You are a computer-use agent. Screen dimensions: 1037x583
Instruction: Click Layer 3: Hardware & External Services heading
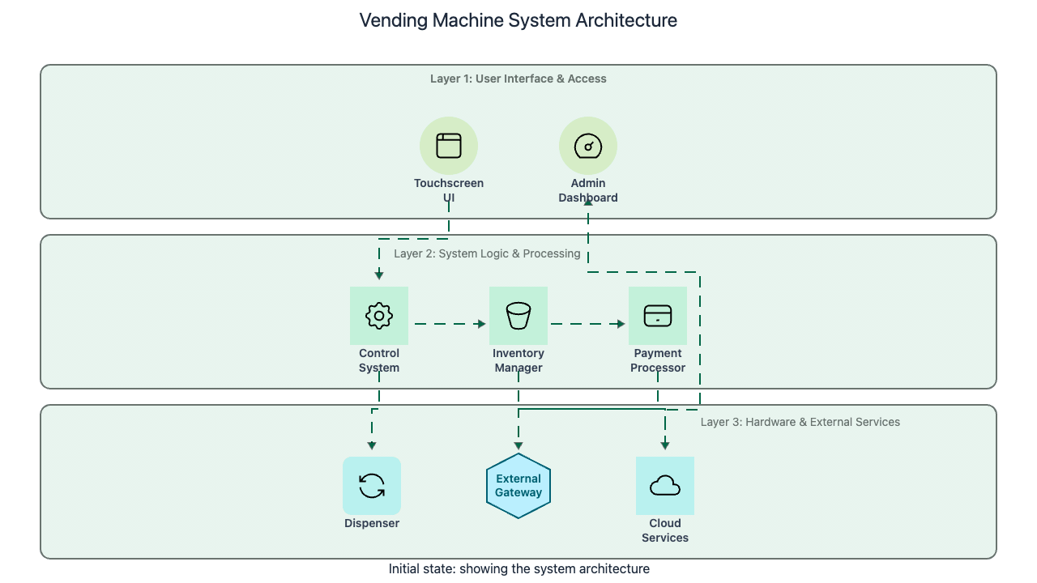click(x=800, y=422)
